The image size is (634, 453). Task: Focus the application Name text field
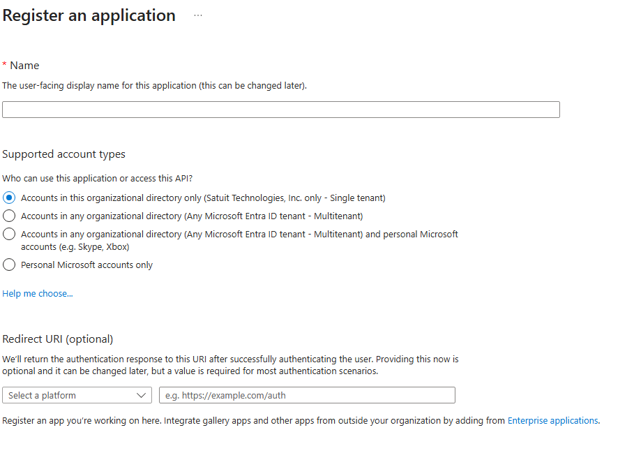point(281,110)
